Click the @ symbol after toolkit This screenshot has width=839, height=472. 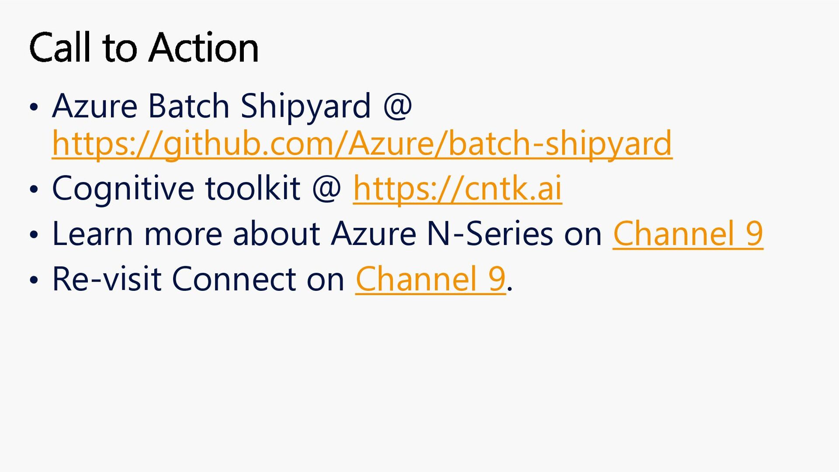pyautogui.click(x=326, y=189)
